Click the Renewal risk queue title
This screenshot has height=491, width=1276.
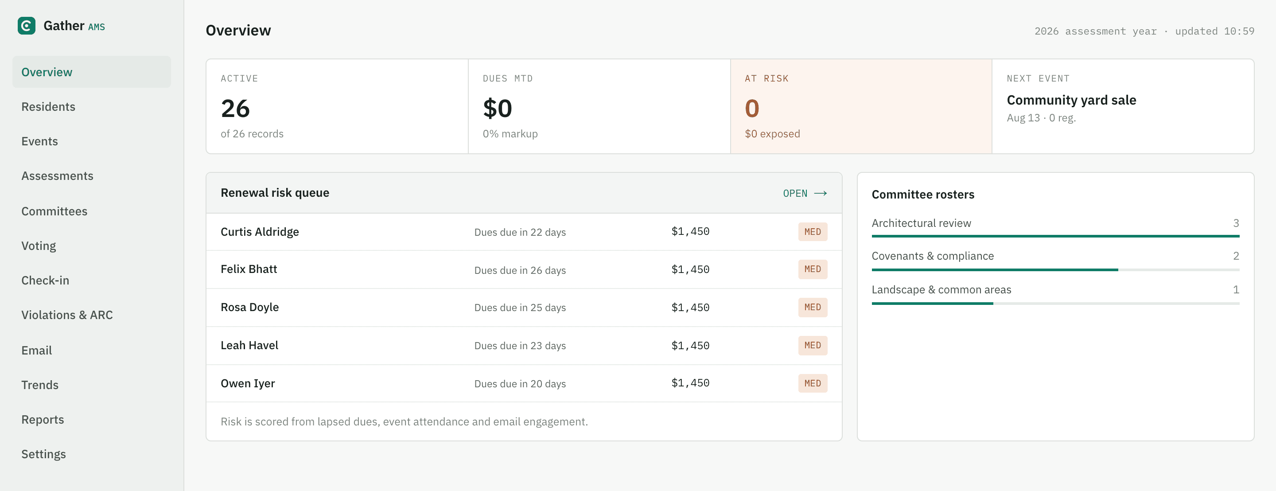(275, 193)
